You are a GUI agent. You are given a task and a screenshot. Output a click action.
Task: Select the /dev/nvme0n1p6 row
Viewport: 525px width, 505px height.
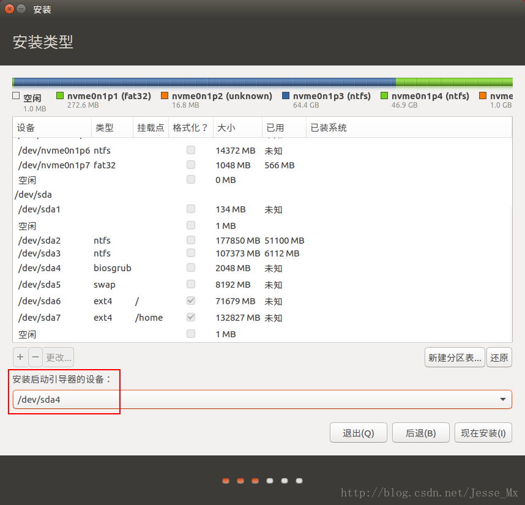(x=262, y=151)
